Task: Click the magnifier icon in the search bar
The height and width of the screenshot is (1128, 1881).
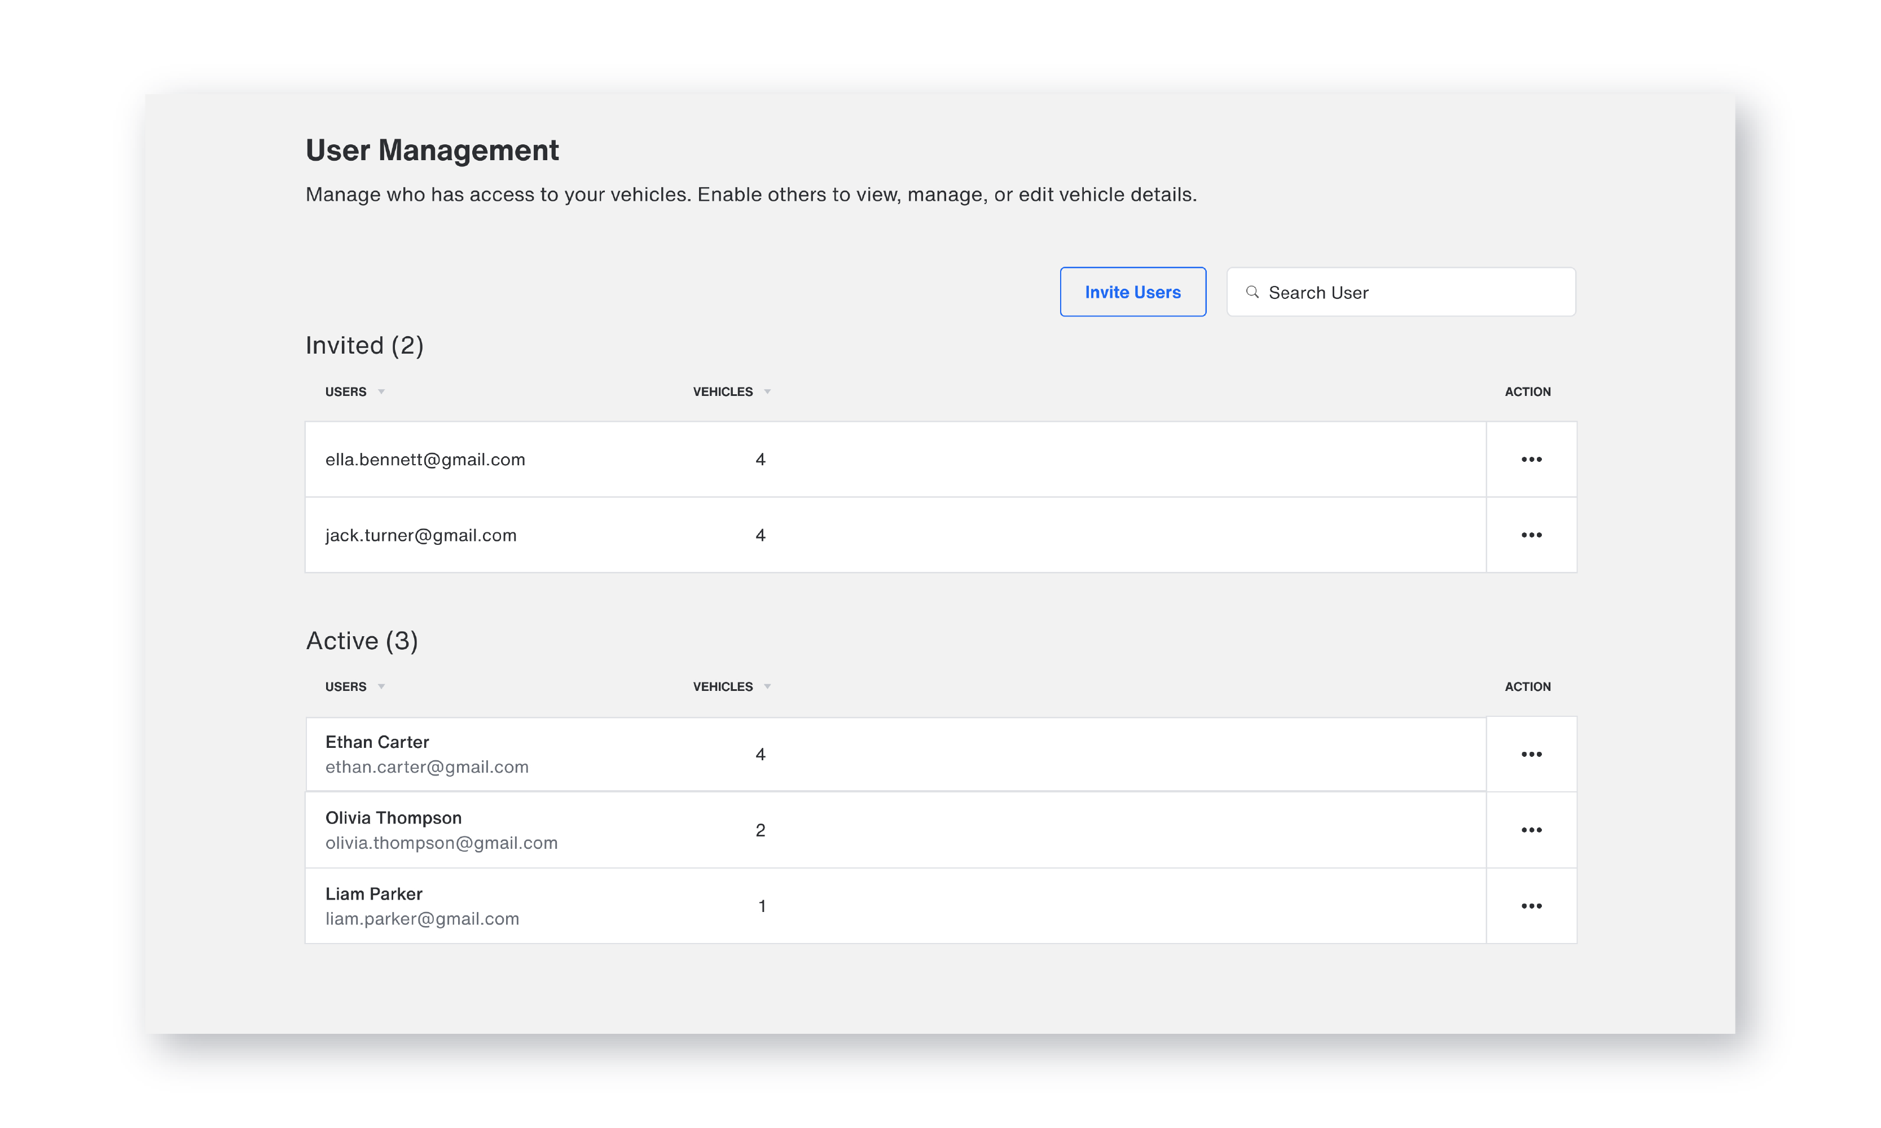Action: tap(1252, 292)
